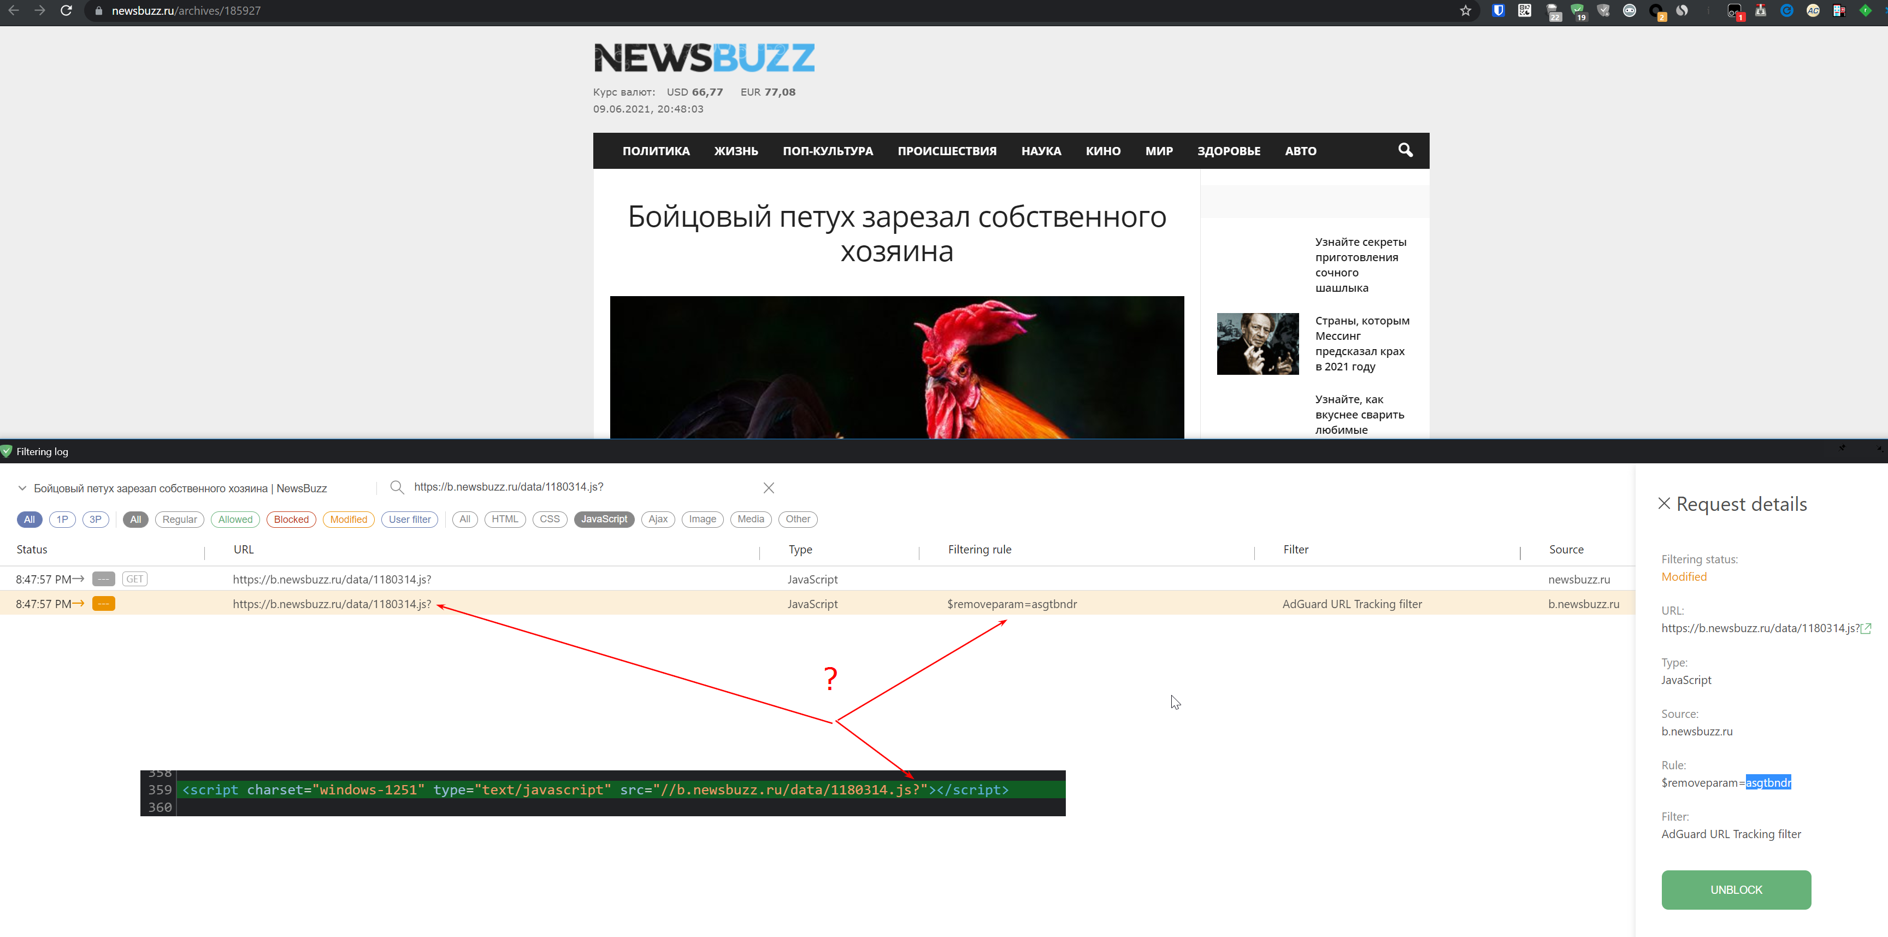Image resolution: width=1888 pixels, height=937 pixels.
Task: Click the Bitwarden shield extension icon
Action: 1498,11
